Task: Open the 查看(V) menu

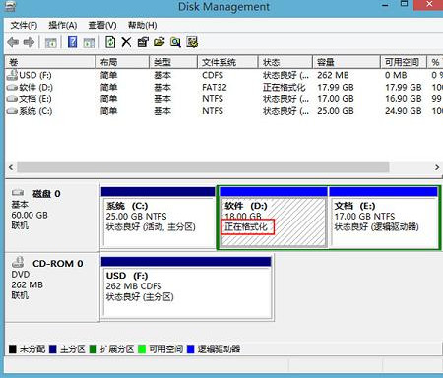Action: click(x=102, y=25)
